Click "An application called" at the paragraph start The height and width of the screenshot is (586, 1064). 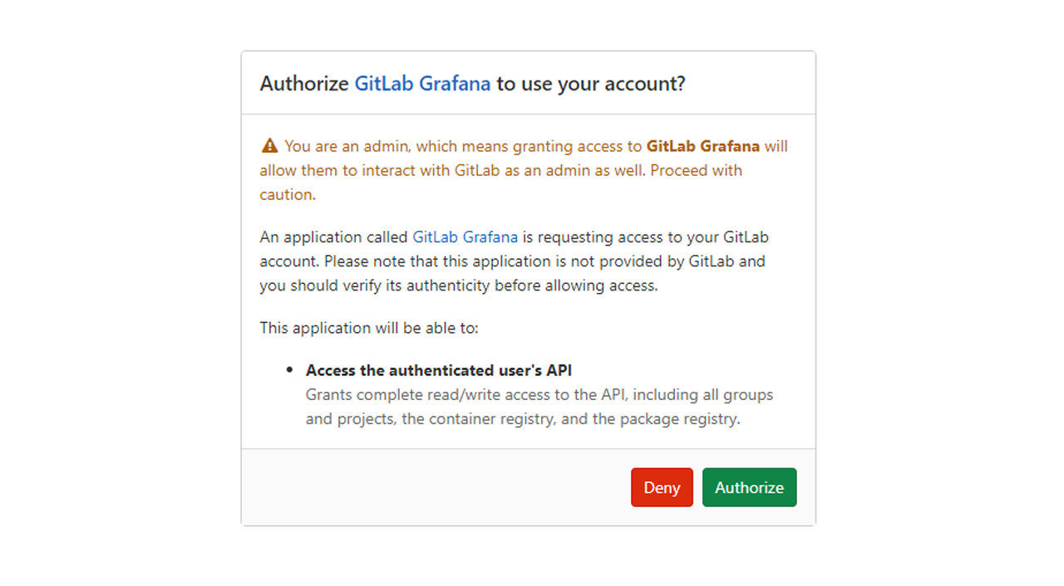333,237
